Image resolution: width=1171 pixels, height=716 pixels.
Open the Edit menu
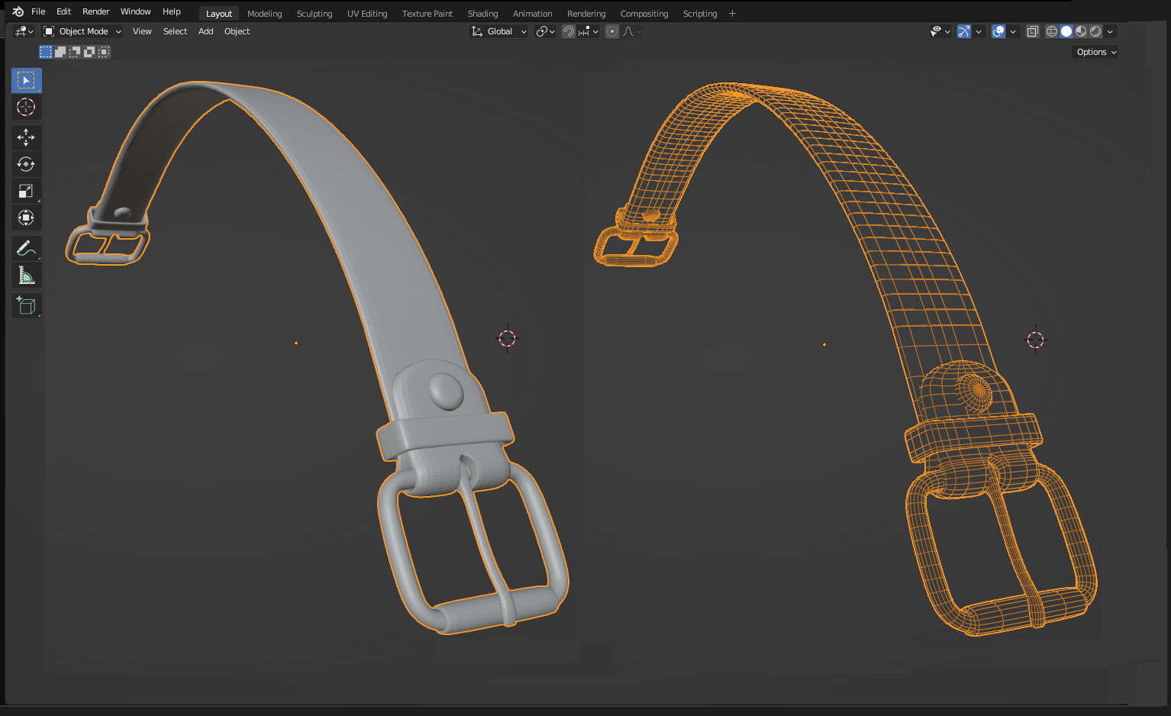click(x=64, y=11)
